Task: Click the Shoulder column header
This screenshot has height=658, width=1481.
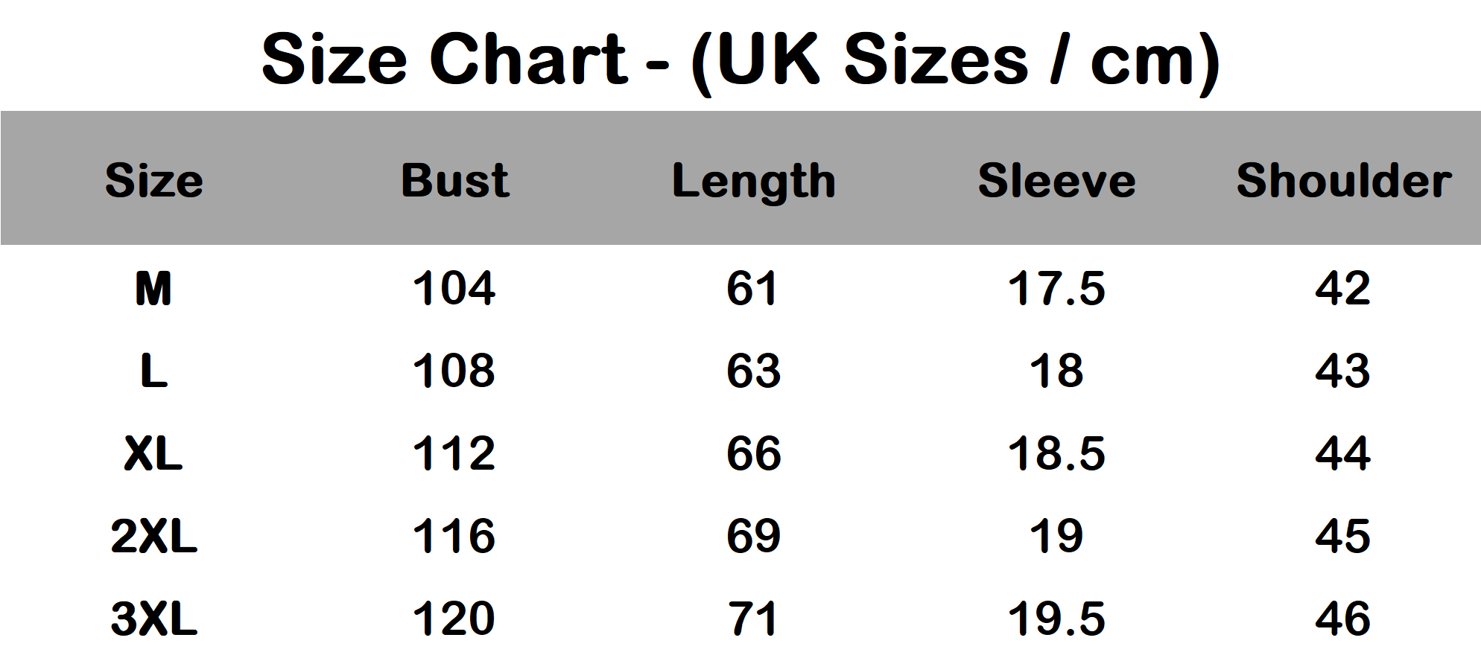Action: coord(1344,180)
